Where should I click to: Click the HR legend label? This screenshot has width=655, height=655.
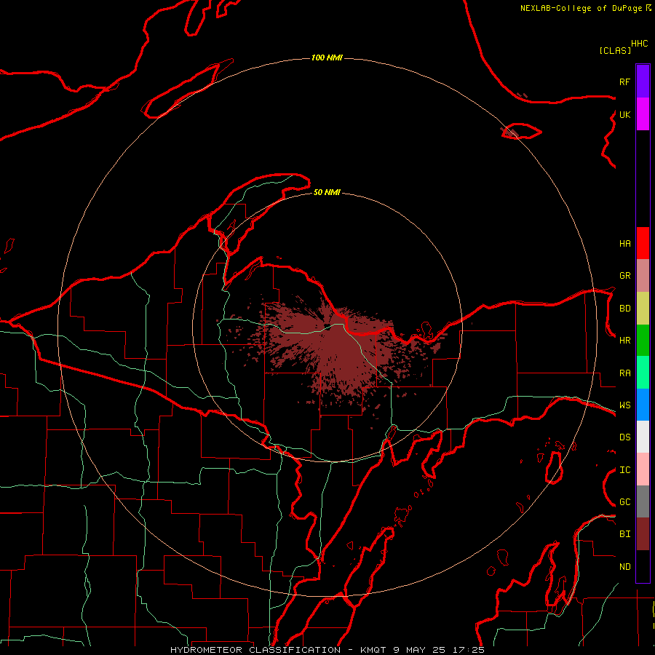pyautogui.click(x=625, y=341)
